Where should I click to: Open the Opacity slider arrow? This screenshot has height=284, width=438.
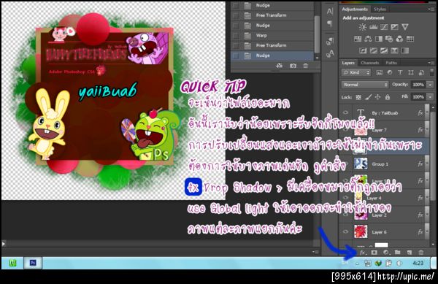(431, 85)
